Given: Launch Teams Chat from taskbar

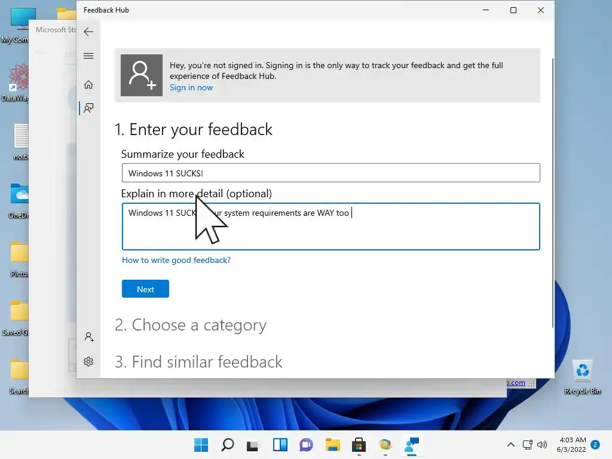Looking at the screenshot, I should point(306,445).
